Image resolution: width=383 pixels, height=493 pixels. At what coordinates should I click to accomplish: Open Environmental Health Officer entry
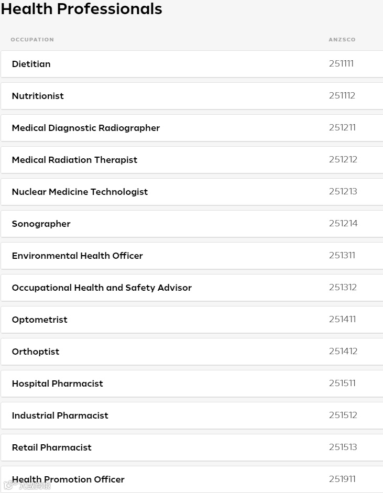78,256
